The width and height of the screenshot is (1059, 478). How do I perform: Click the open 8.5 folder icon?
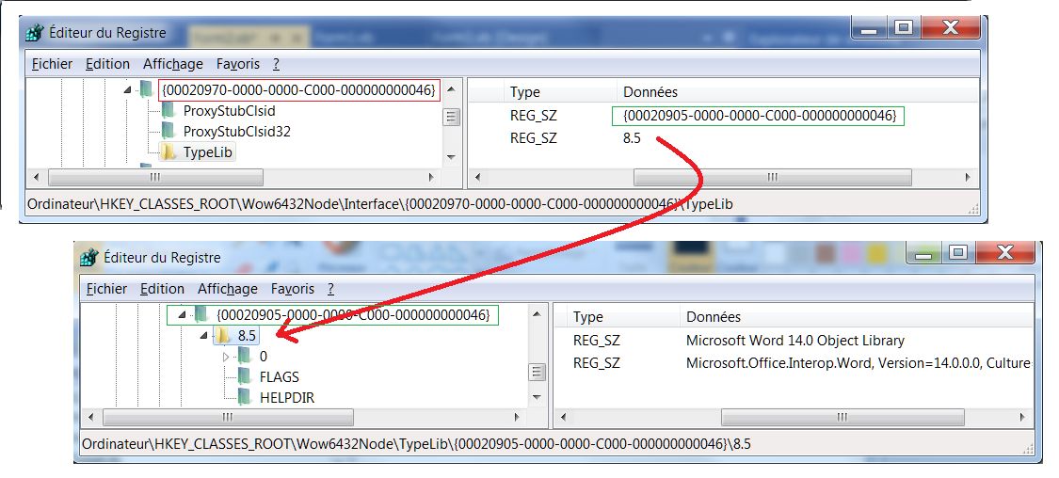coord(223,336)
